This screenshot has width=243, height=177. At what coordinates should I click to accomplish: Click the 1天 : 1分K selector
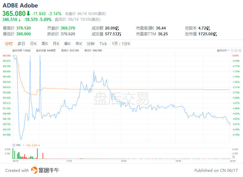pos(121,44)
